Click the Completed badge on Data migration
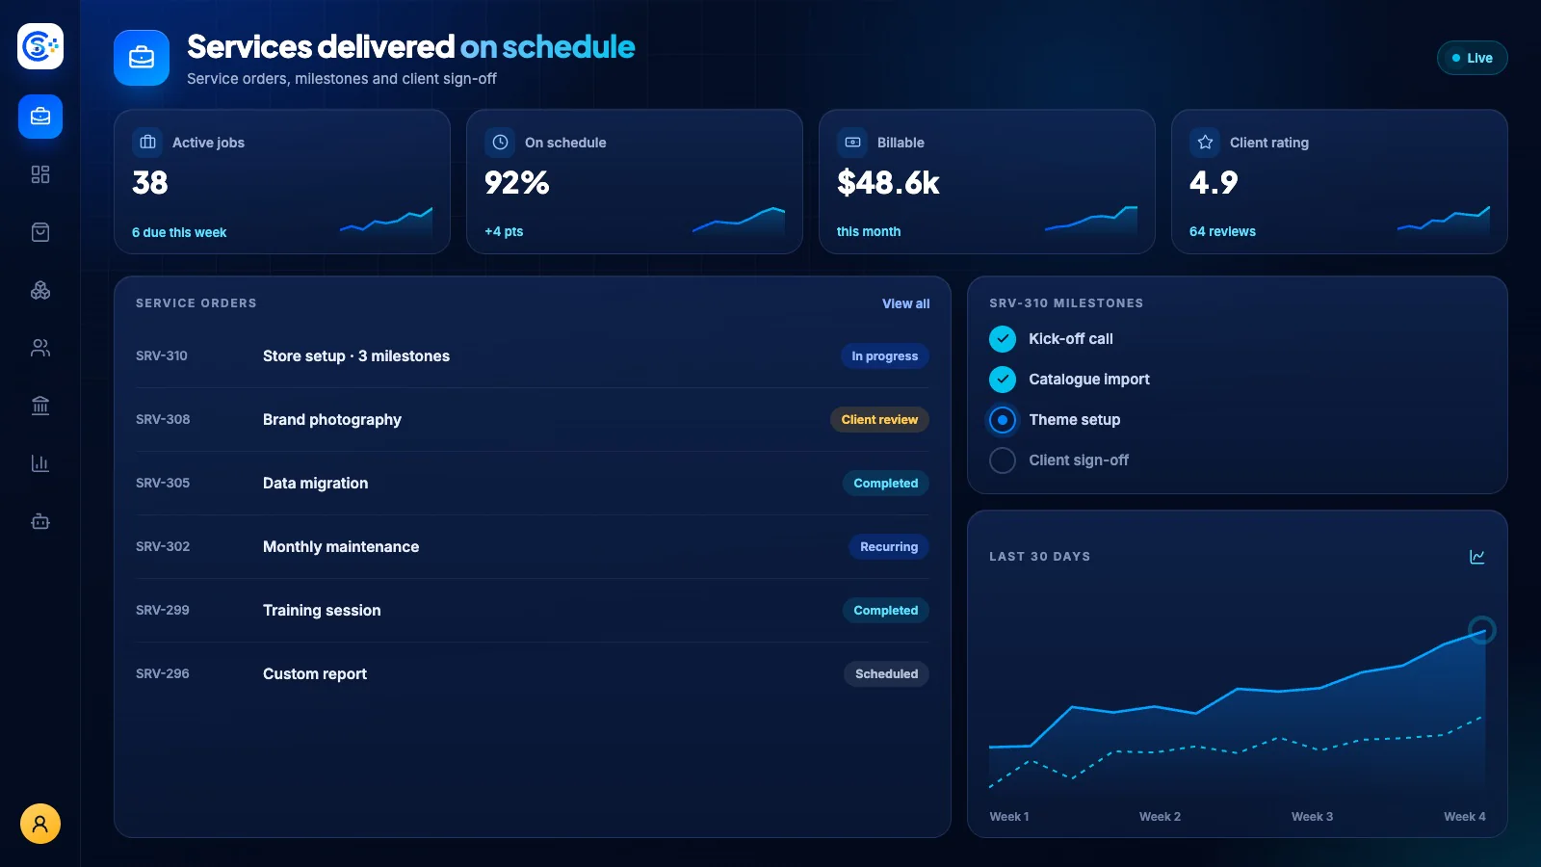1541x867 pixels. tap(885, 484)
